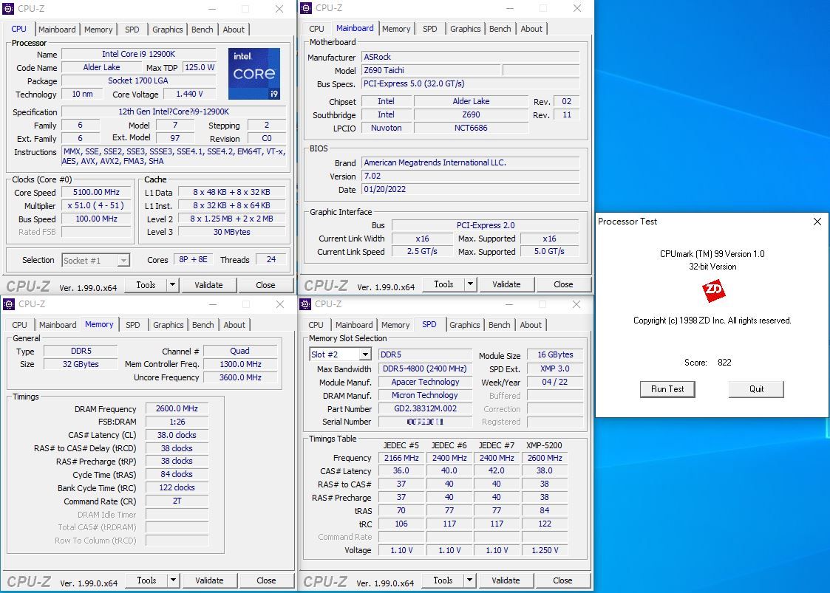Open Bench tab in CPU window
Image resolution: width=830 pixels, height=593 pixels.
[x=203, y=30]
